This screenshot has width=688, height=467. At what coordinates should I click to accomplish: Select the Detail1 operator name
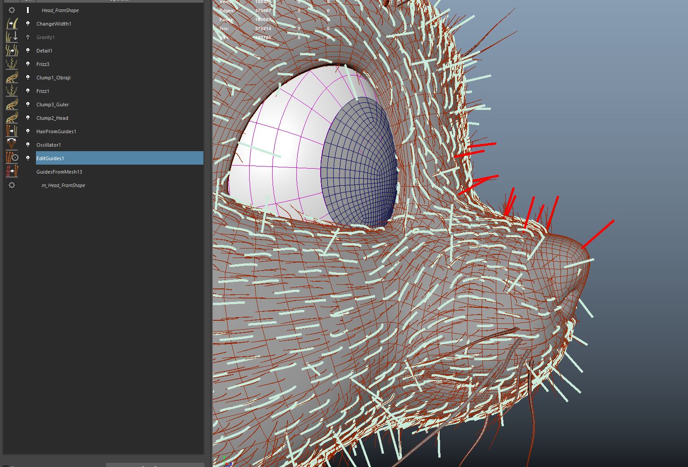pos(44,51)
